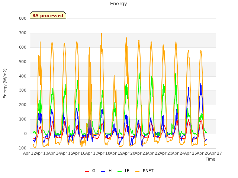Click the blue H legend color marker
The height and width of the screenshot is (178, 238).
103,171
